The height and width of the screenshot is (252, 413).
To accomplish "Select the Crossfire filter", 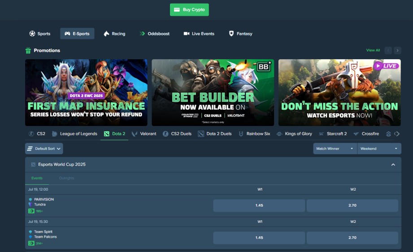I will 366,134.
